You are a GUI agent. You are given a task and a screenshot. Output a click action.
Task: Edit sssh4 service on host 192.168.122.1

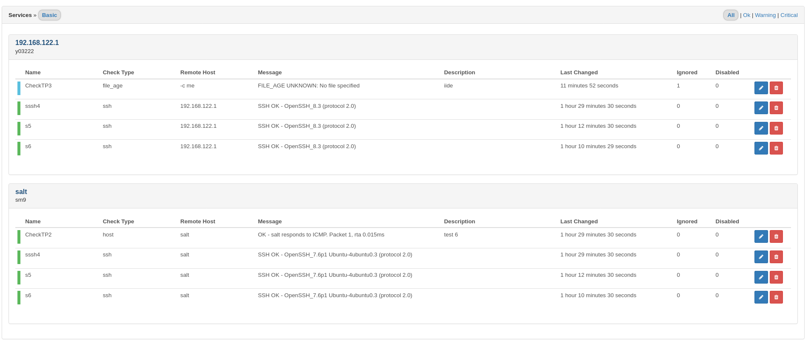[761, 108]
